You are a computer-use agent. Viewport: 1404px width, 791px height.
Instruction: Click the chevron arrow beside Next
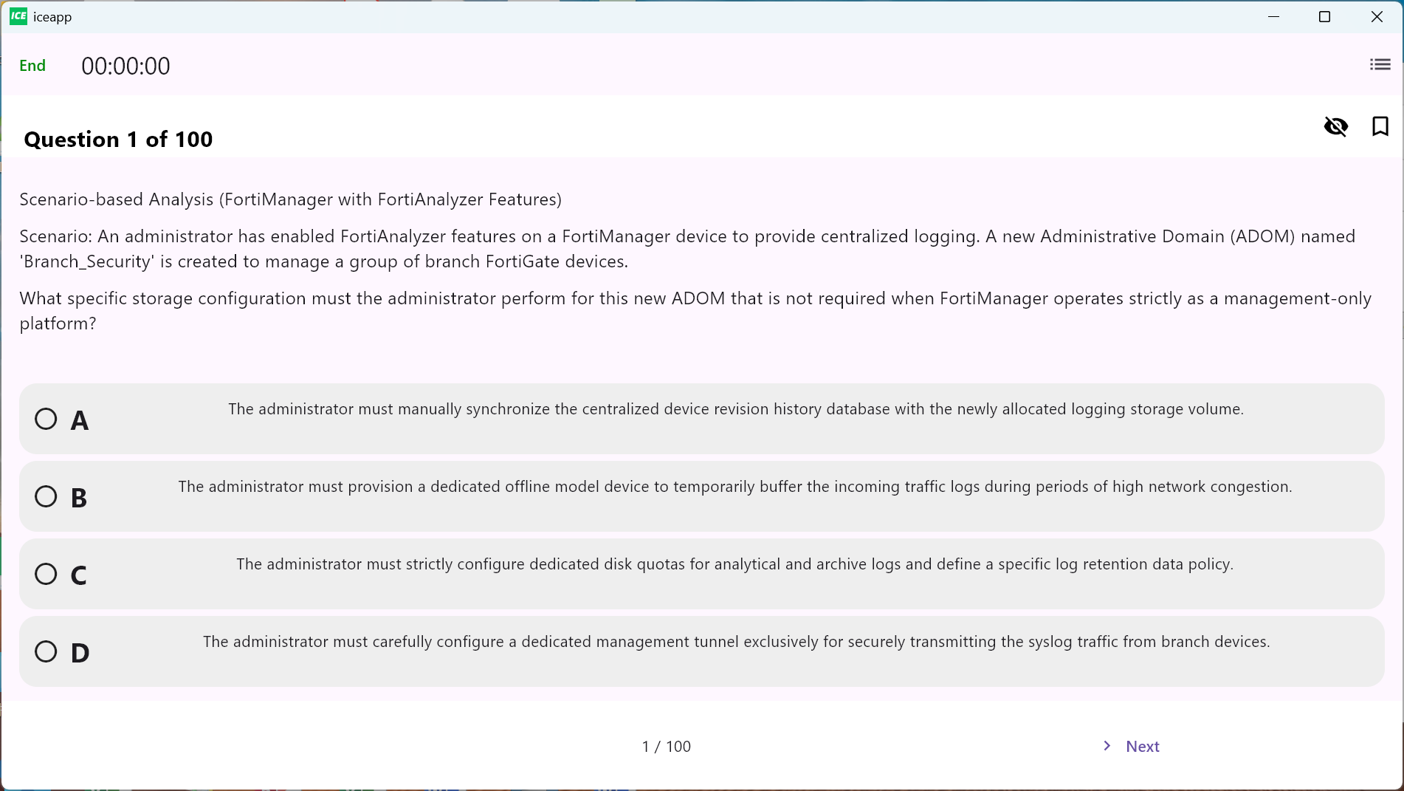1107,746
